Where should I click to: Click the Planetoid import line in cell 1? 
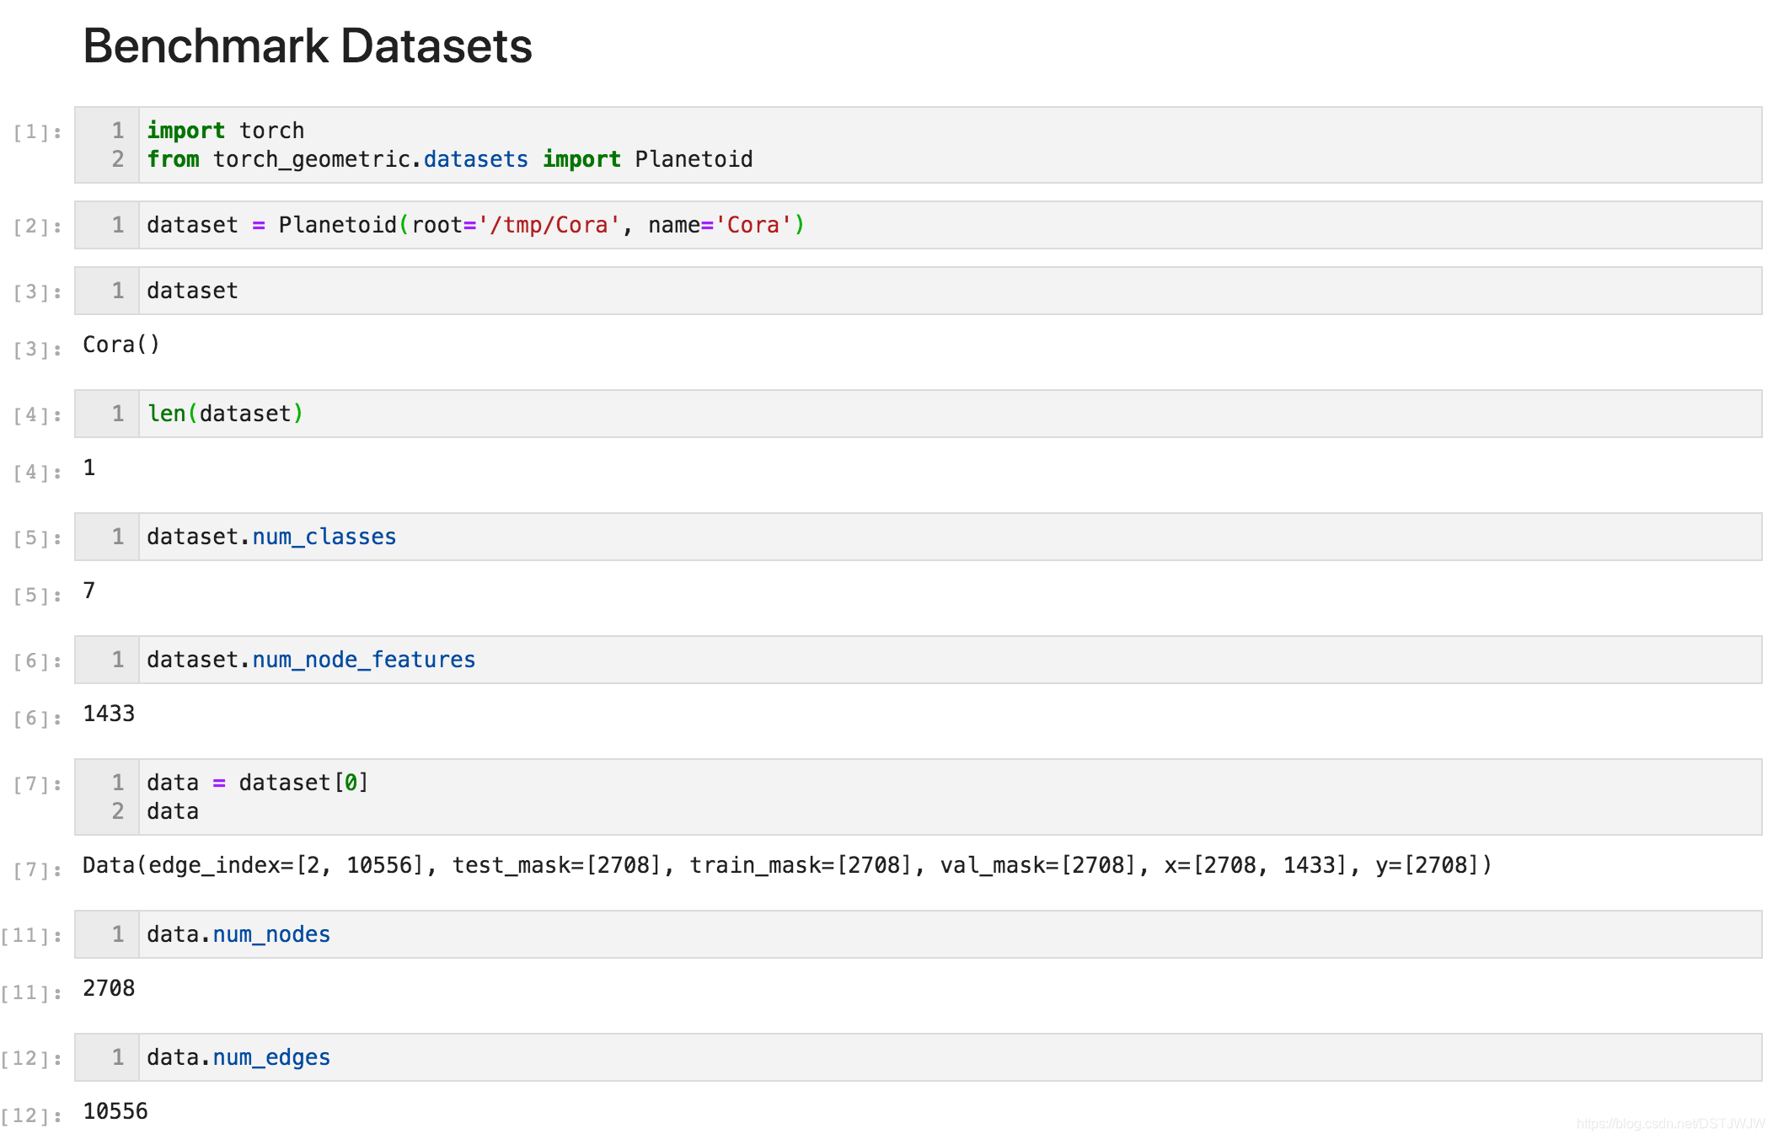450,159
